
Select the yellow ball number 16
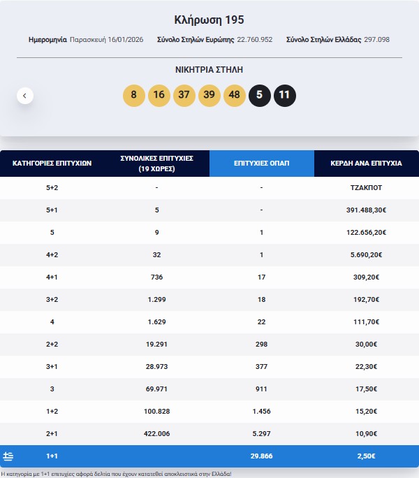pos(159,96)
